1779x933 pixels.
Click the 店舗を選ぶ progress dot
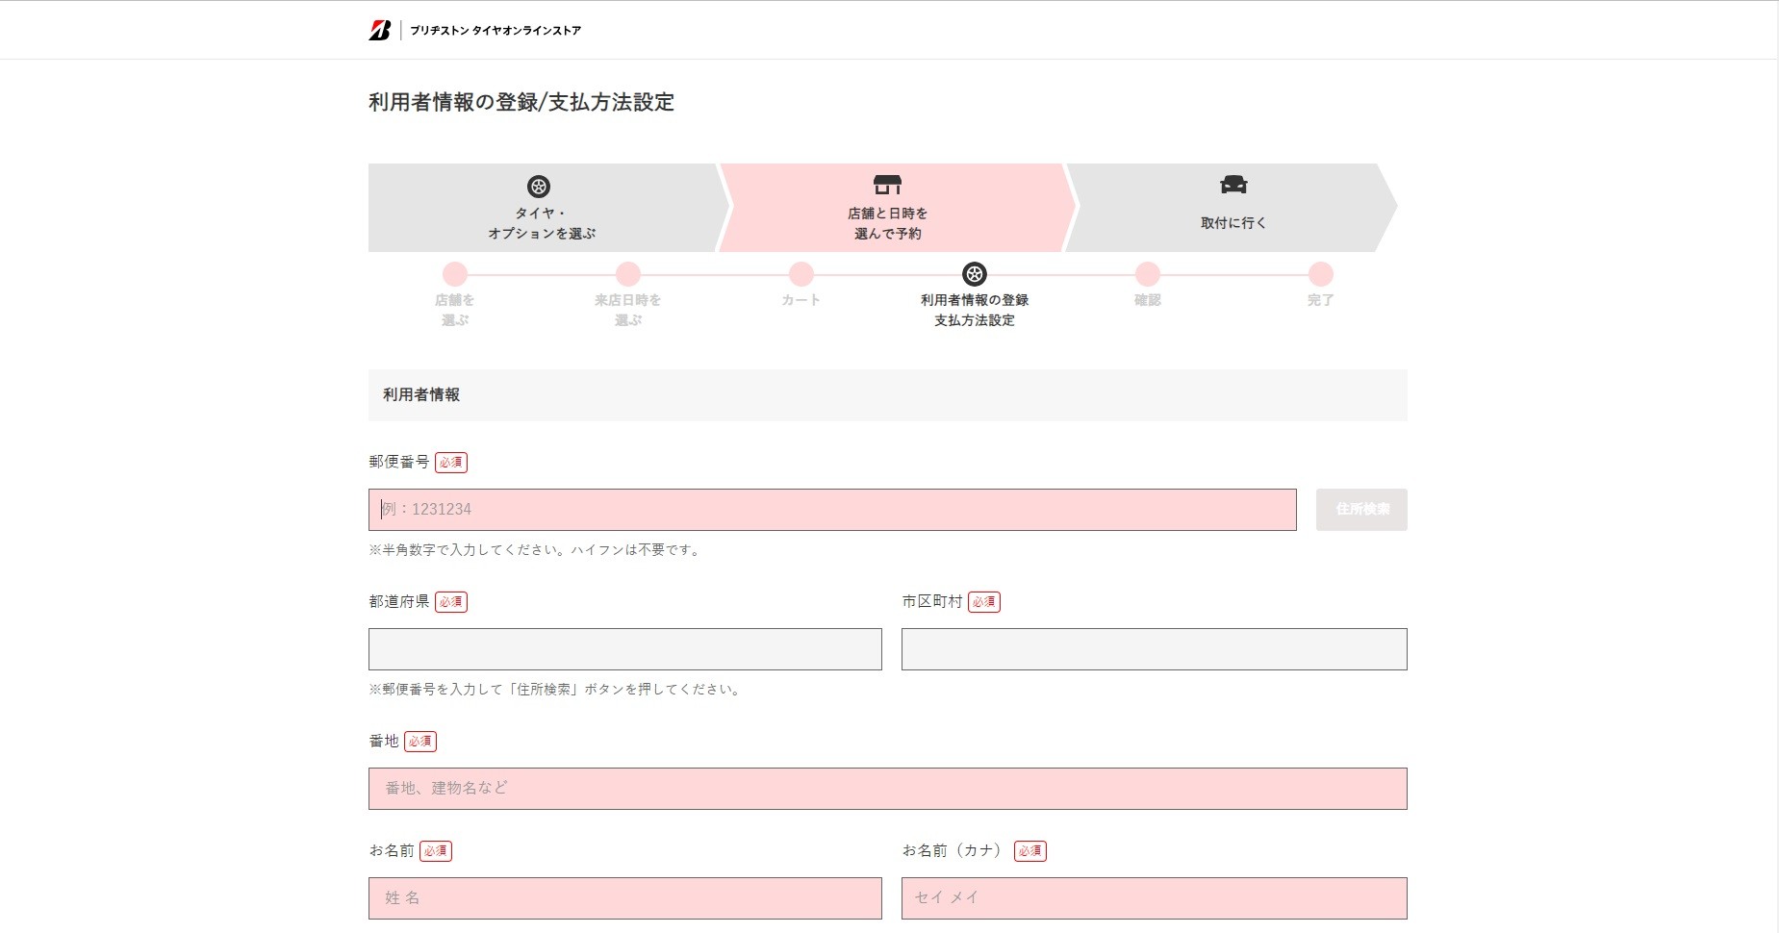tap(455, 274)
